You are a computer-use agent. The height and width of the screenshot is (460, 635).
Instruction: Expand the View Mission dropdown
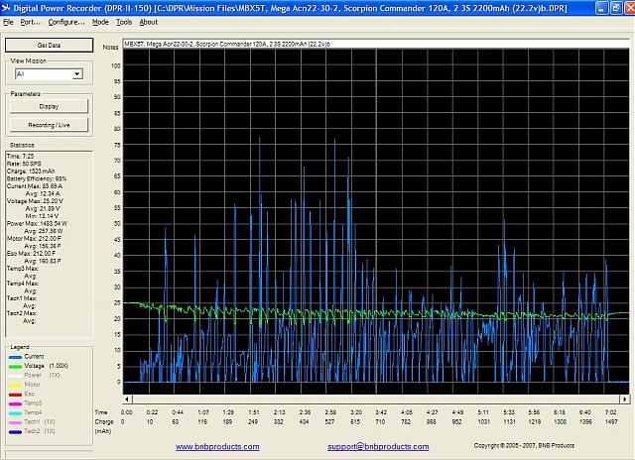(76, 74)
